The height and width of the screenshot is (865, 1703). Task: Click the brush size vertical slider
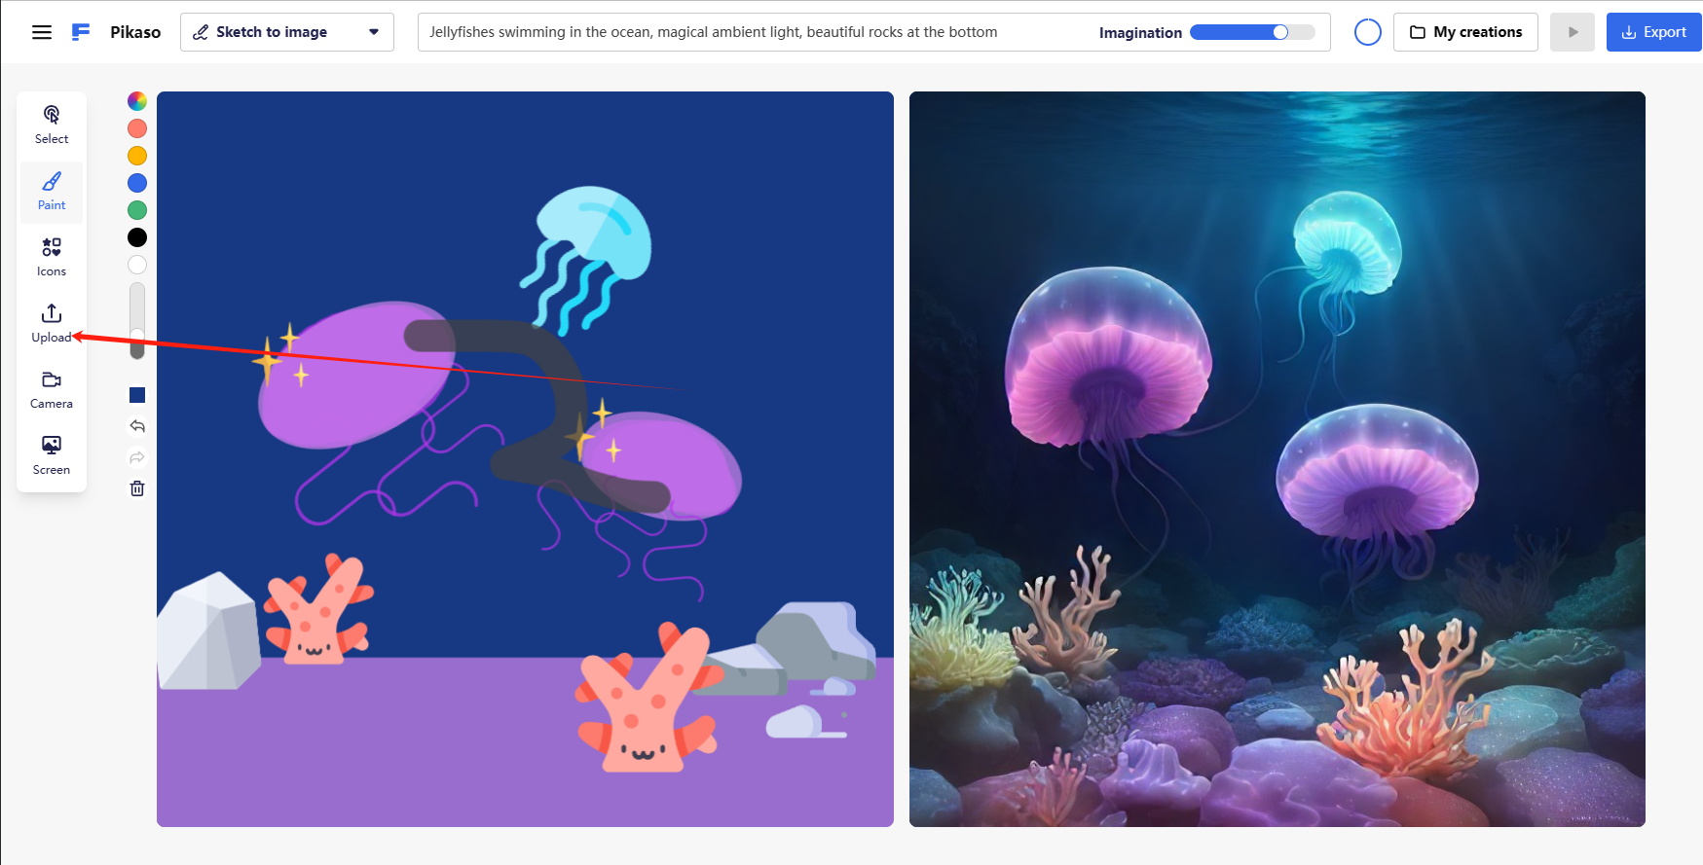pos(137,321)
